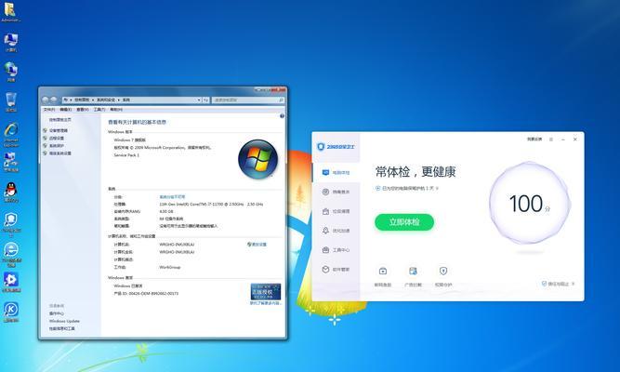Click the Forward arrow in System window
Viewport: 620px width, 372px height.
click(53, 100)
